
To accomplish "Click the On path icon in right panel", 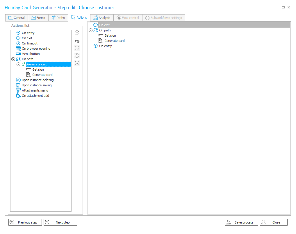I will coord(96,30).
